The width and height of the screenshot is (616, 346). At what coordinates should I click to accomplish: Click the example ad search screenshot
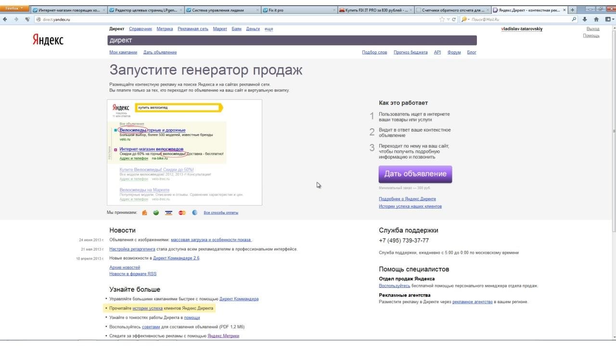[x=184, y=152]
